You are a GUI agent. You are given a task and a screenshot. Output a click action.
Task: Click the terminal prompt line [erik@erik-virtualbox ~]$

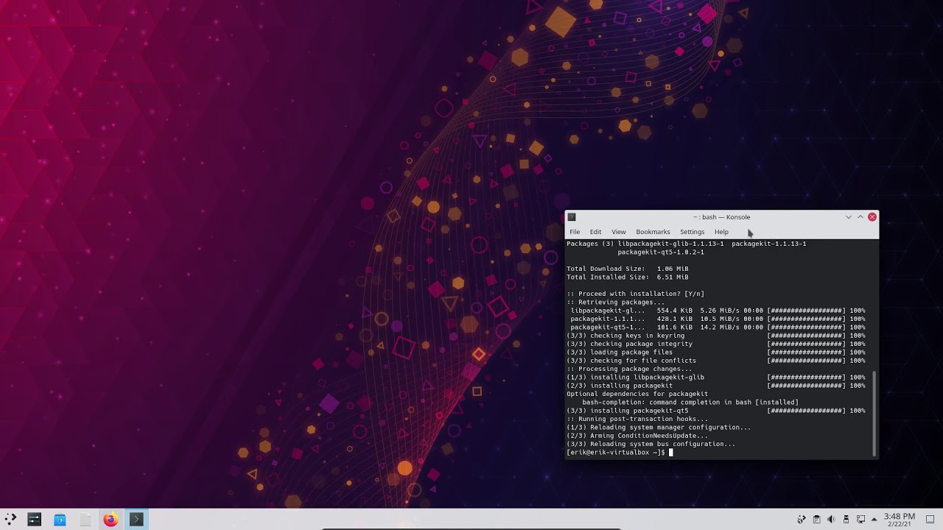tap(616, 453)
